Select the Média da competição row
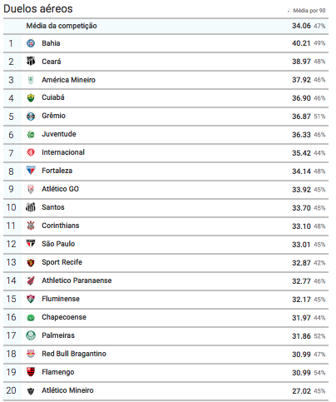 pos(166,26)
